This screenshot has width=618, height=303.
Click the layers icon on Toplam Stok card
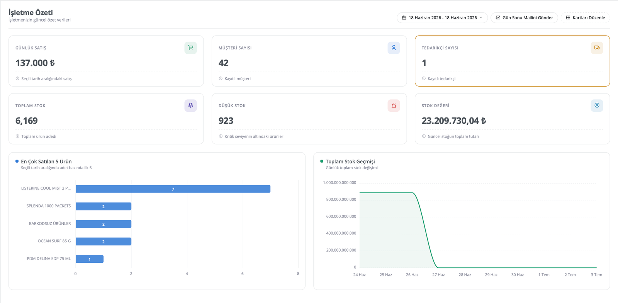point(190,106)
